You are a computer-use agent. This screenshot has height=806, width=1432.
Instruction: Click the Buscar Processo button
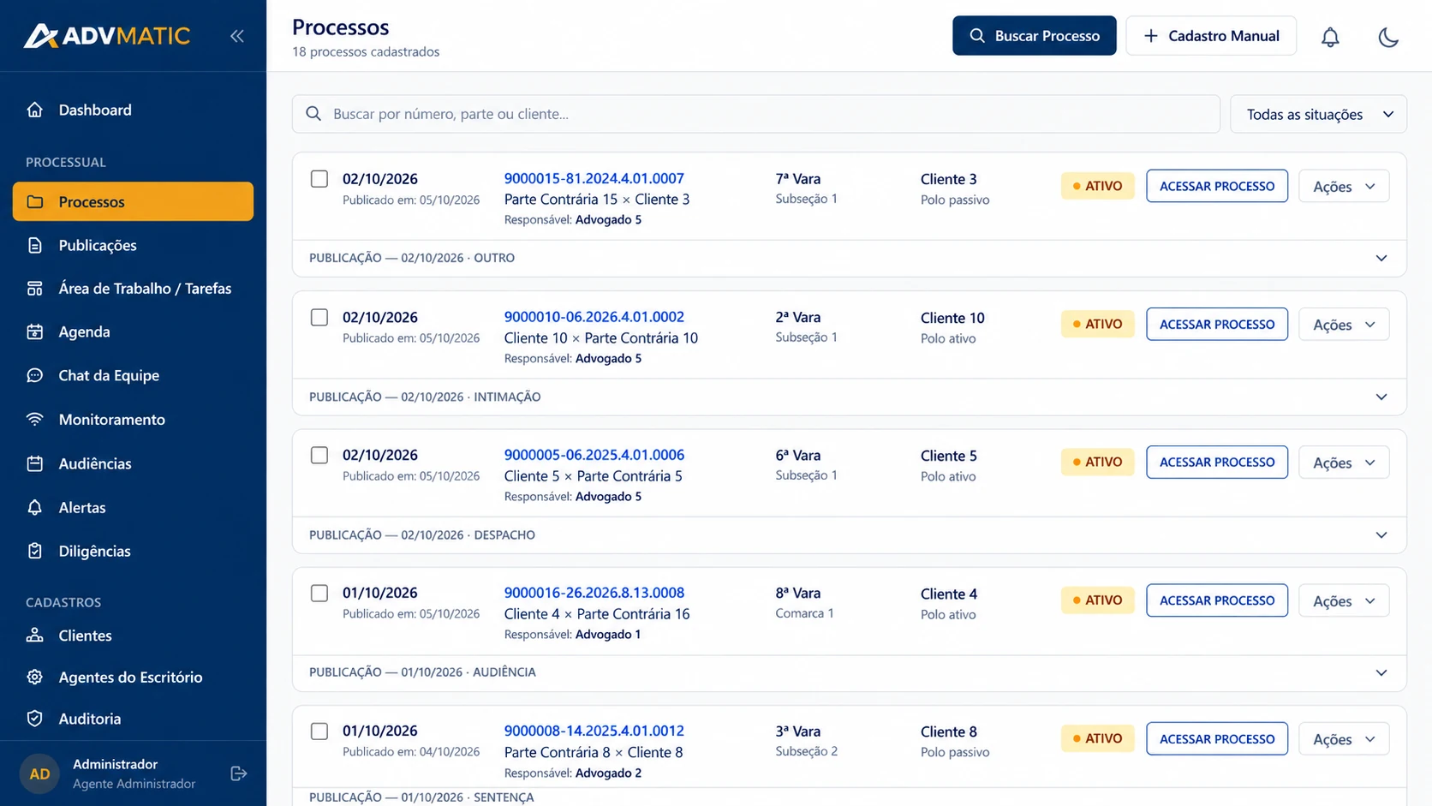1034,35
